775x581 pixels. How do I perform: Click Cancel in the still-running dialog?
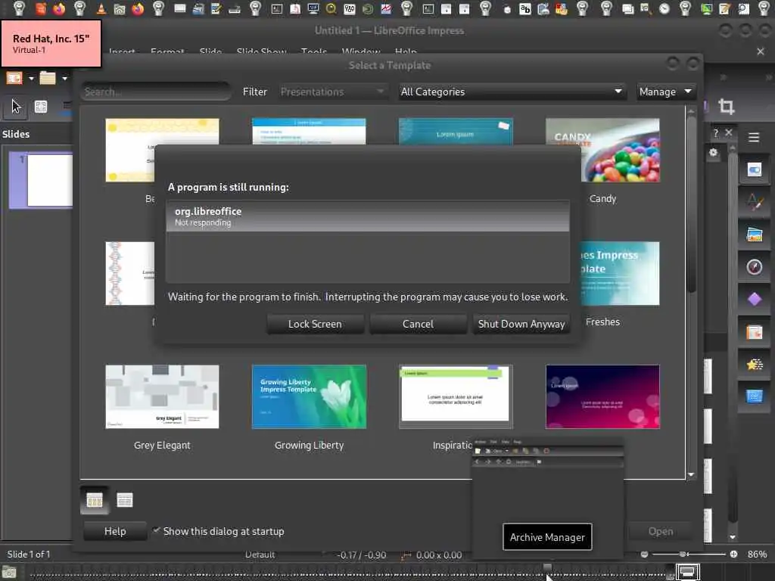pyautogui.click(x=418, y=324)
